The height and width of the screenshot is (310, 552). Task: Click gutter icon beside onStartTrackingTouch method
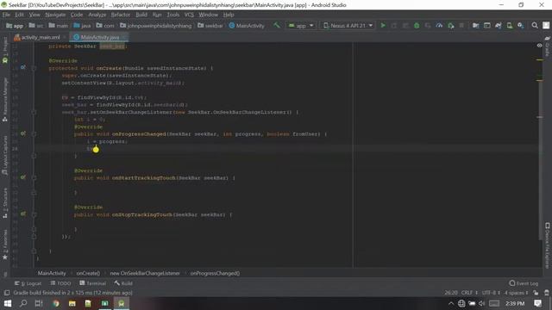[23, 177]
